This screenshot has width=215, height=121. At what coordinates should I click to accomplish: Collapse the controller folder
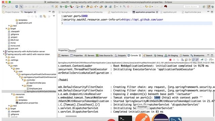coord(23,80)
